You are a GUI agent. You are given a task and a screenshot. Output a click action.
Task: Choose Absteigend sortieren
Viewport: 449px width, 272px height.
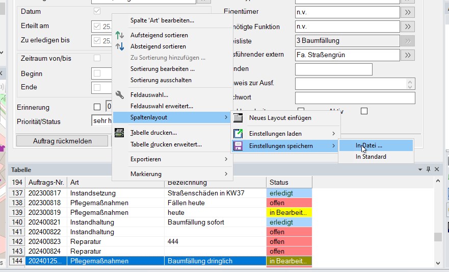click(172, 46)
